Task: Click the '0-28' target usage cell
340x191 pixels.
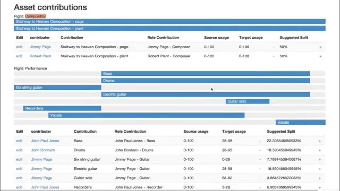Action: [x=226, y=159]
